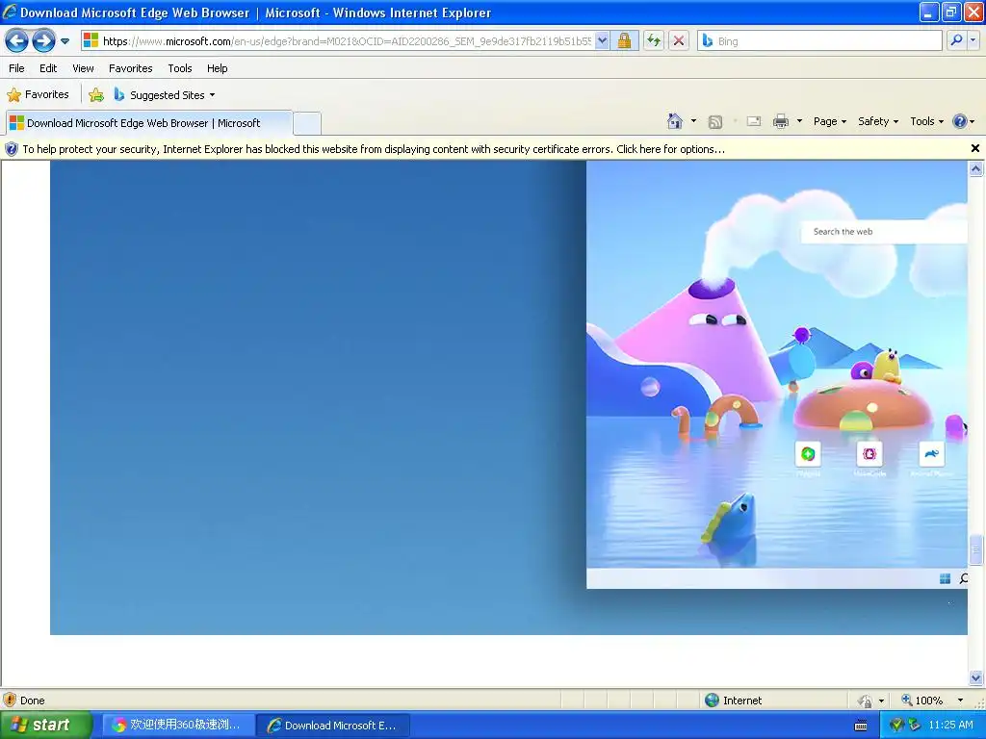Open the Help menu
Screen dimensions: 986x739
coord(217,68)
